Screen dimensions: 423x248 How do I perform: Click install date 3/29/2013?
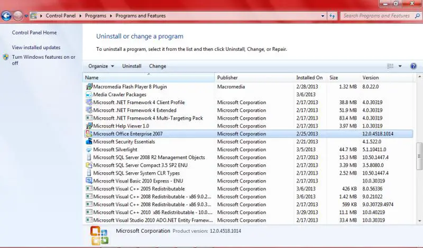(x=307, y=213)
